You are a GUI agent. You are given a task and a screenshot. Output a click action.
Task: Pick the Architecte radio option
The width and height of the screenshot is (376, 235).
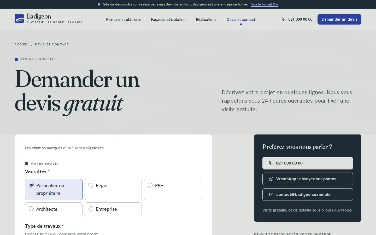[x=31, y=209]
